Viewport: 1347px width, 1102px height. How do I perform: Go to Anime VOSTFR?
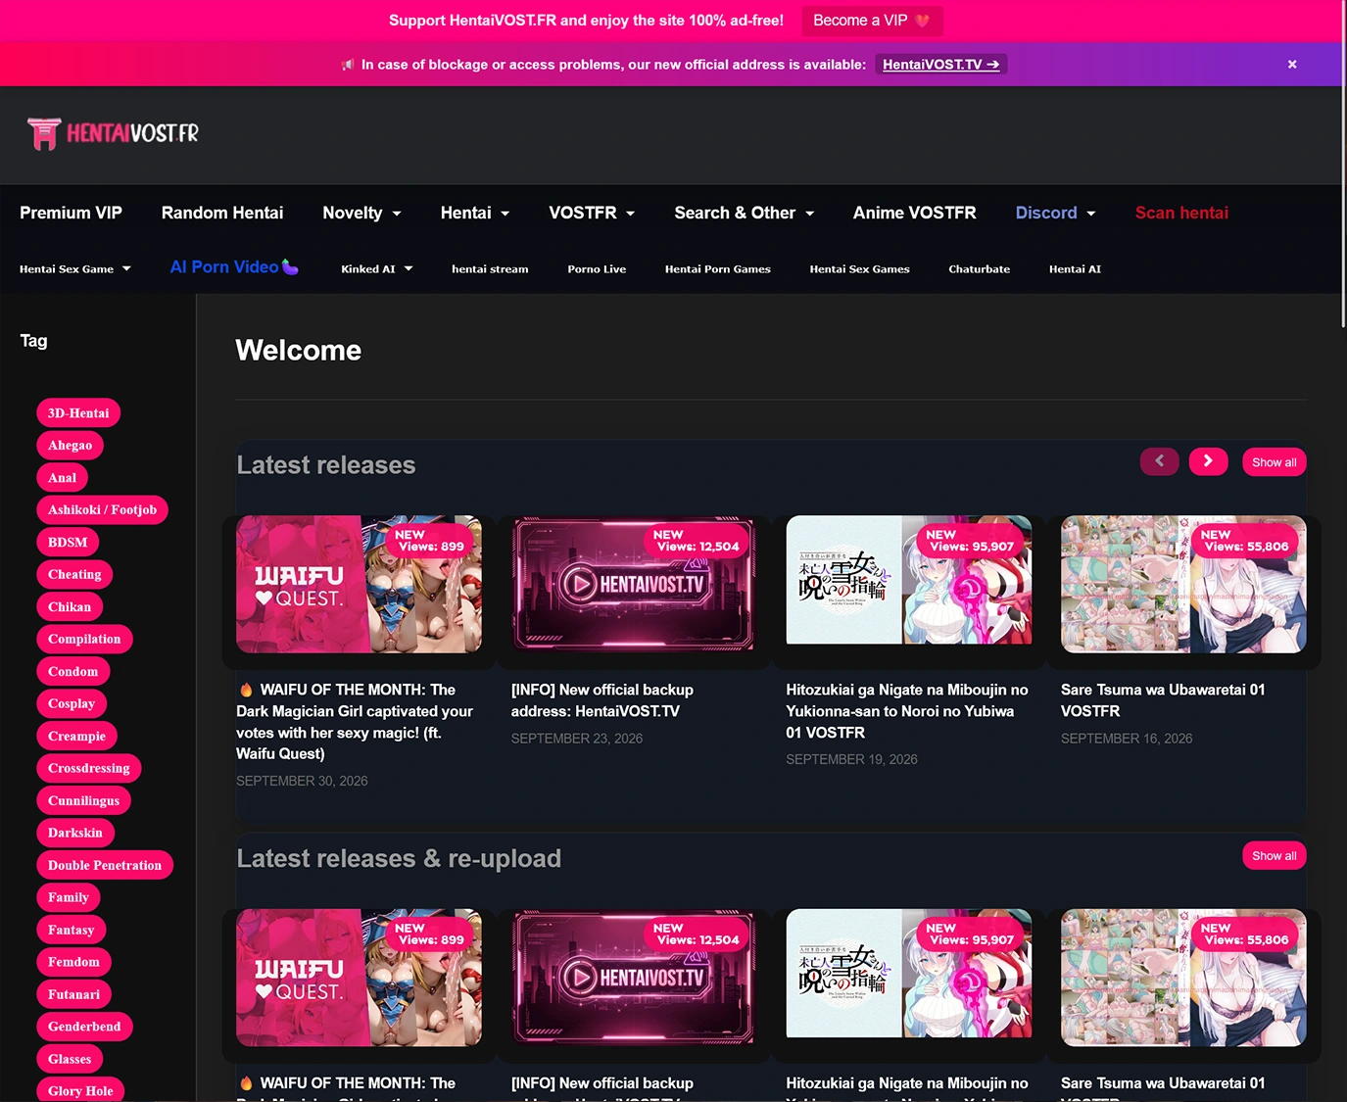(x=914, y=214)
